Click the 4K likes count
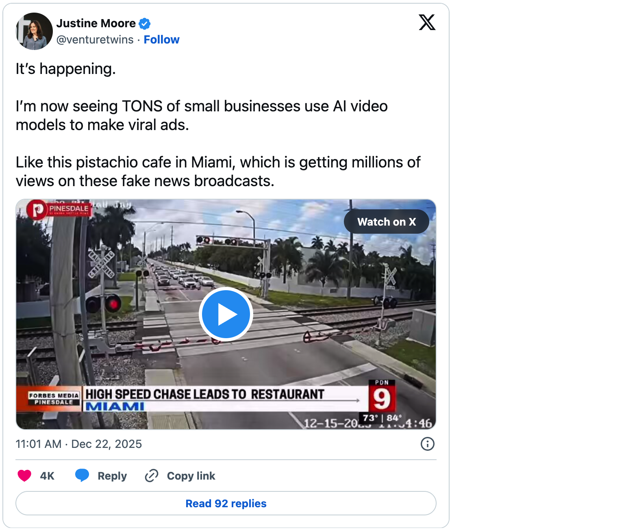Image resolution: width=639 pixels, height=530 pixels. [47, 476]
